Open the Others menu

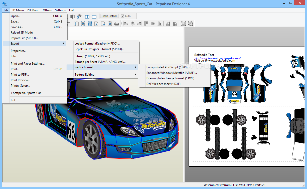click(47, 10)
